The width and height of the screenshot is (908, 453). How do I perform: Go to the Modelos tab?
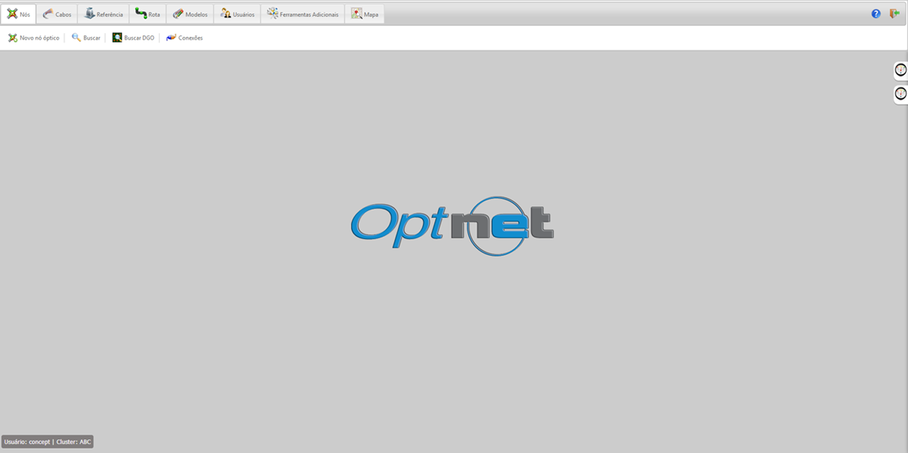(190, 14)
